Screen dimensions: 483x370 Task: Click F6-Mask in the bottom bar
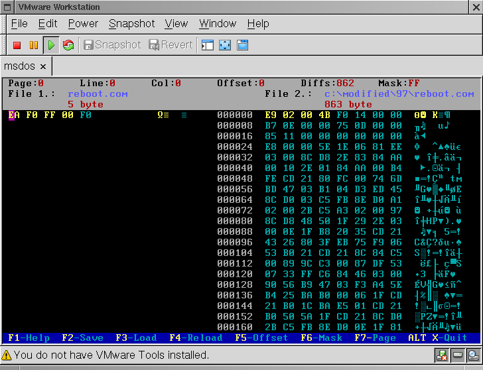point(321,338)
